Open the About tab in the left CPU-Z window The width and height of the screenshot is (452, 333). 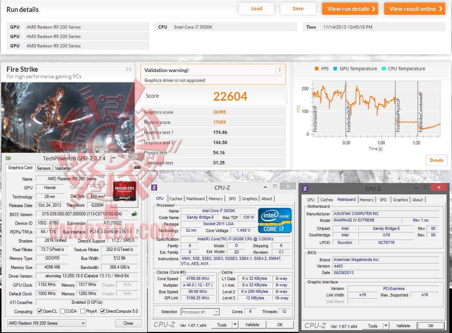(x=267, y=199)
